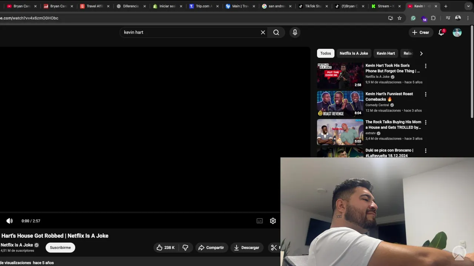
Task: Run the search with the magnifier icon
Action: pyautogui.click(x=276, y=33)
